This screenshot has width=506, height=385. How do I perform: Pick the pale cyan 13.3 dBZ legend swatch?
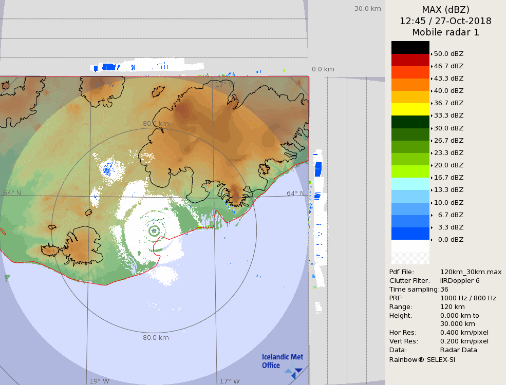click(410, 184)
